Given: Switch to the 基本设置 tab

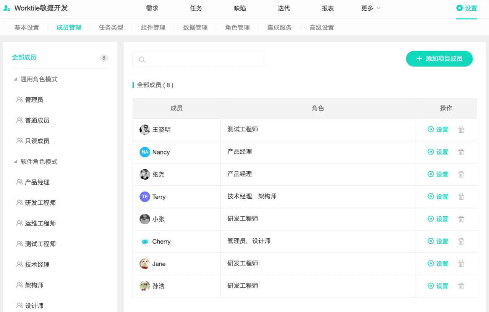Looking at the screenshot, I should point(27,27).
